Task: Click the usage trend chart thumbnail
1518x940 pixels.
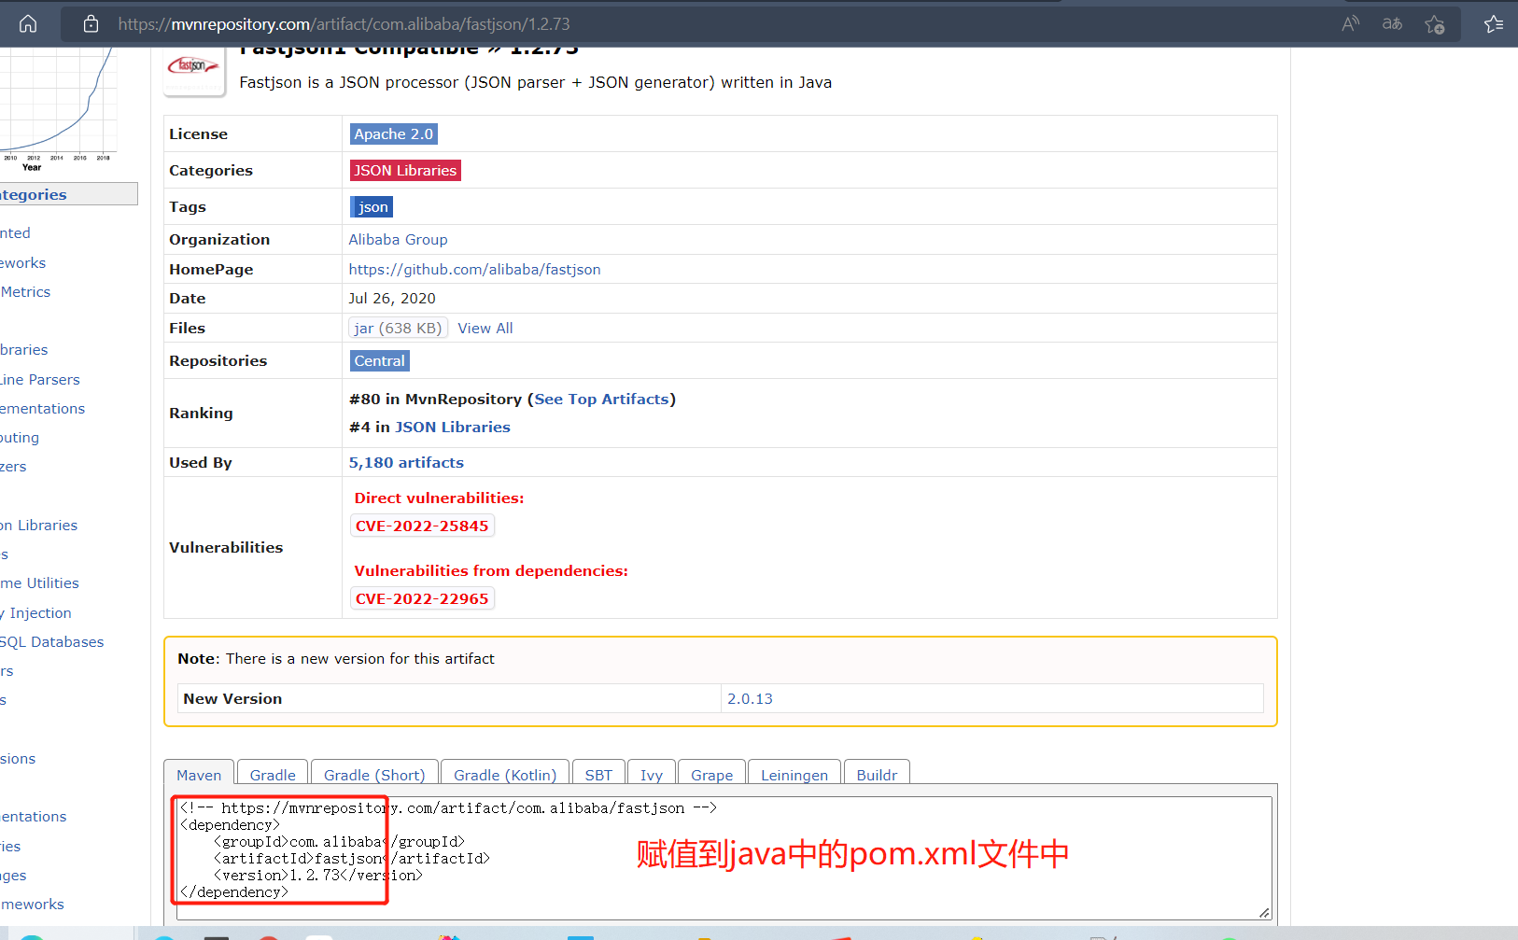Action: pyautogui.click(x=58, y=110)
